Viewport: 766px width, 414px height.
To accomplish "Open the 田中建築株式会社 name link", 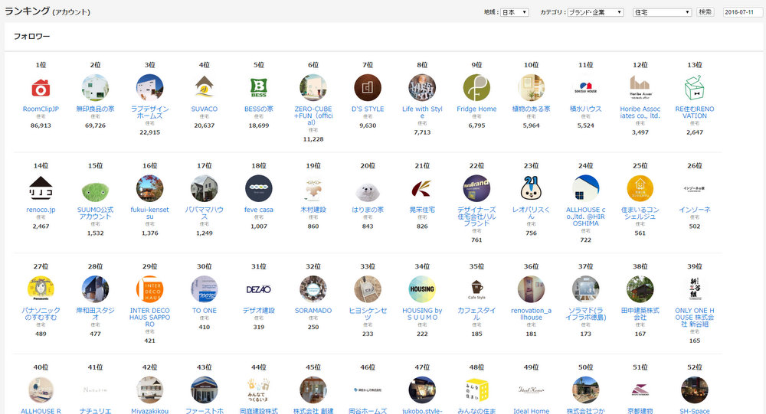I will tap(640, 314).
